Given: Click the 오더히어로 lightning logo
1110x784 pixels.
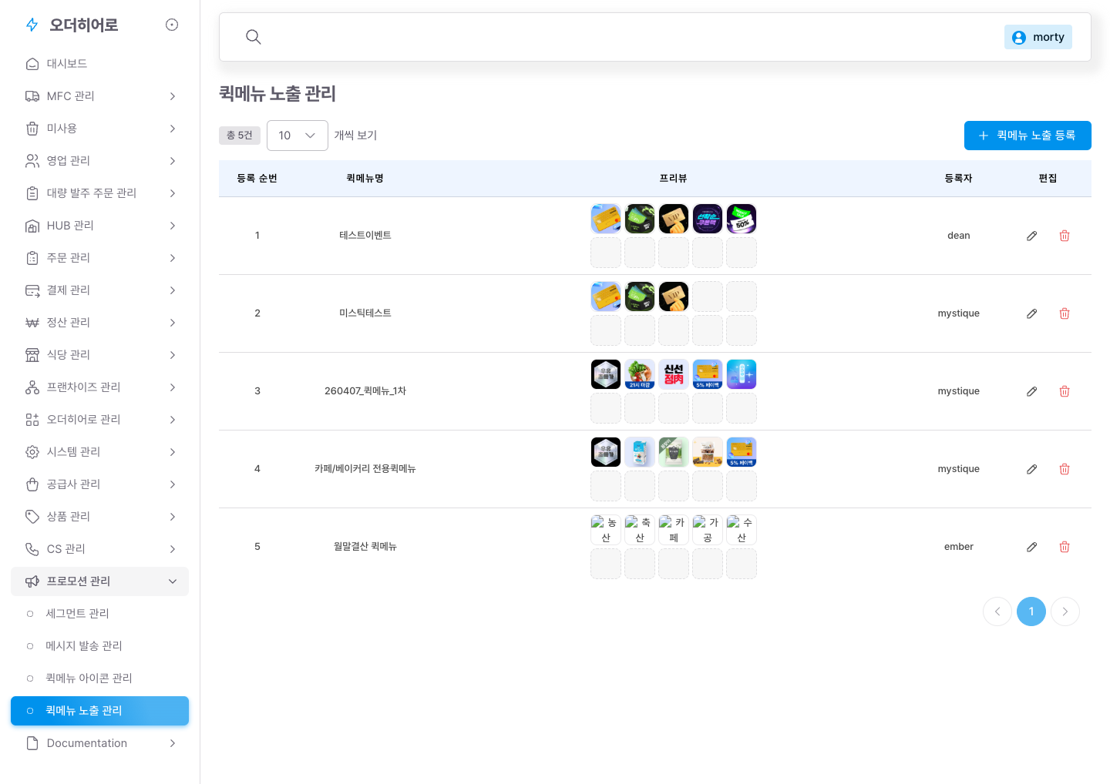Looking at the screenshot, I should point(32,25).
